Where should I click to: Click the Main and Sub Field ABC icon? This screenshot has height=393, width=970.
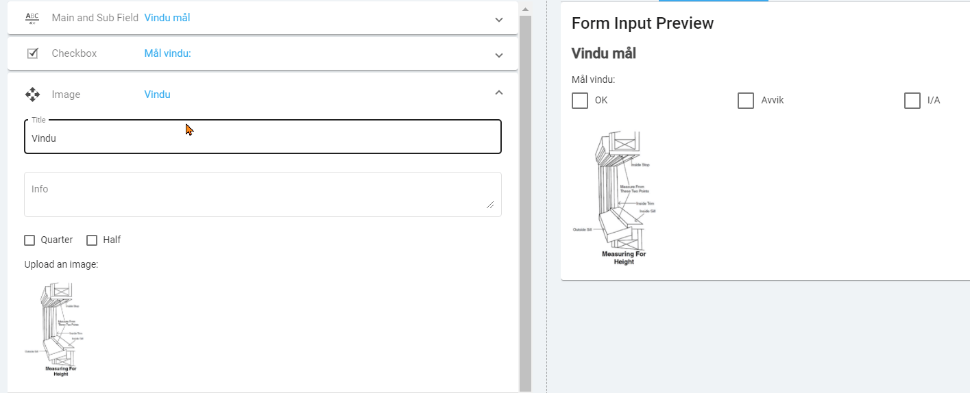click(32, 18)
